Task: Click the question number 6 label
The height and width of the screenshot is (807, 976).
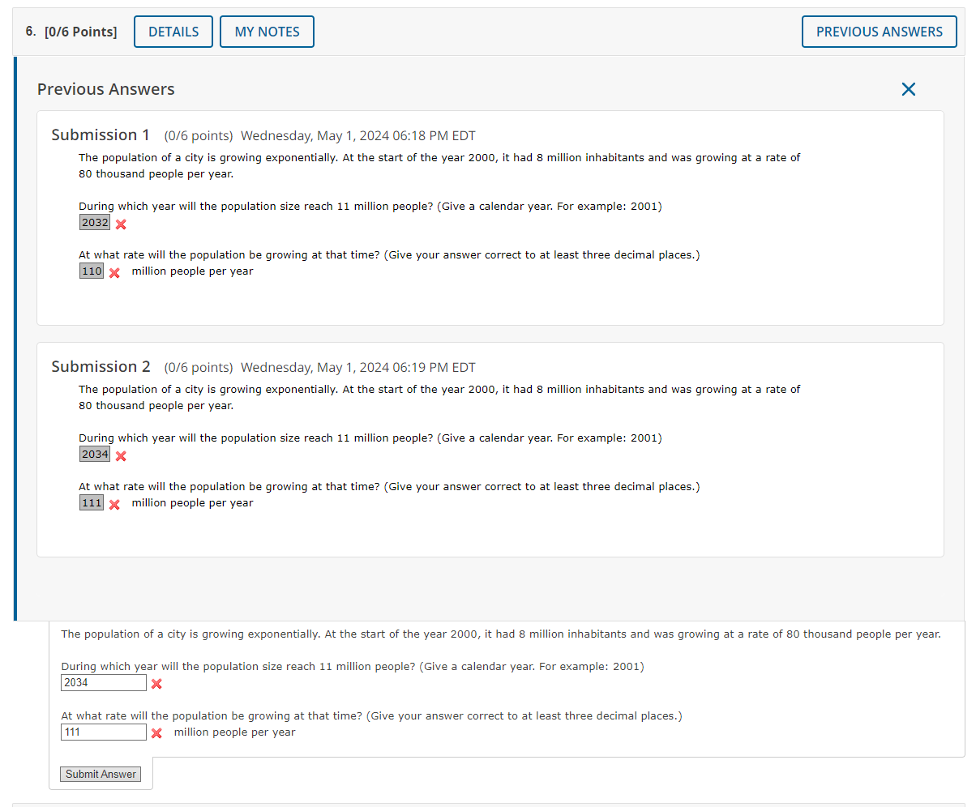Action: click(28, 31)
